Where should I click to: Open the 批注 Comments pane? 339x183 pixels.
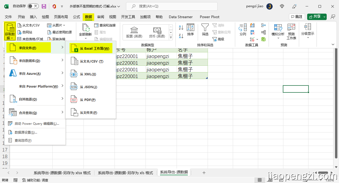296,16
